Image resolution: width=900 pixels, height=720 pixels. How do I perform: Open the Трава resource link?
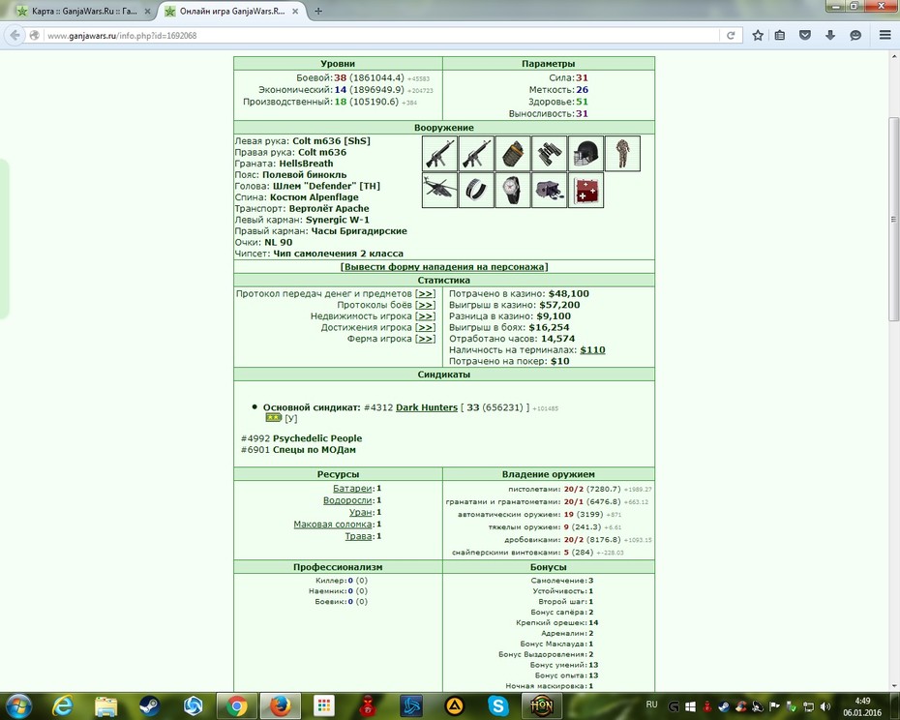pos(358,536)
